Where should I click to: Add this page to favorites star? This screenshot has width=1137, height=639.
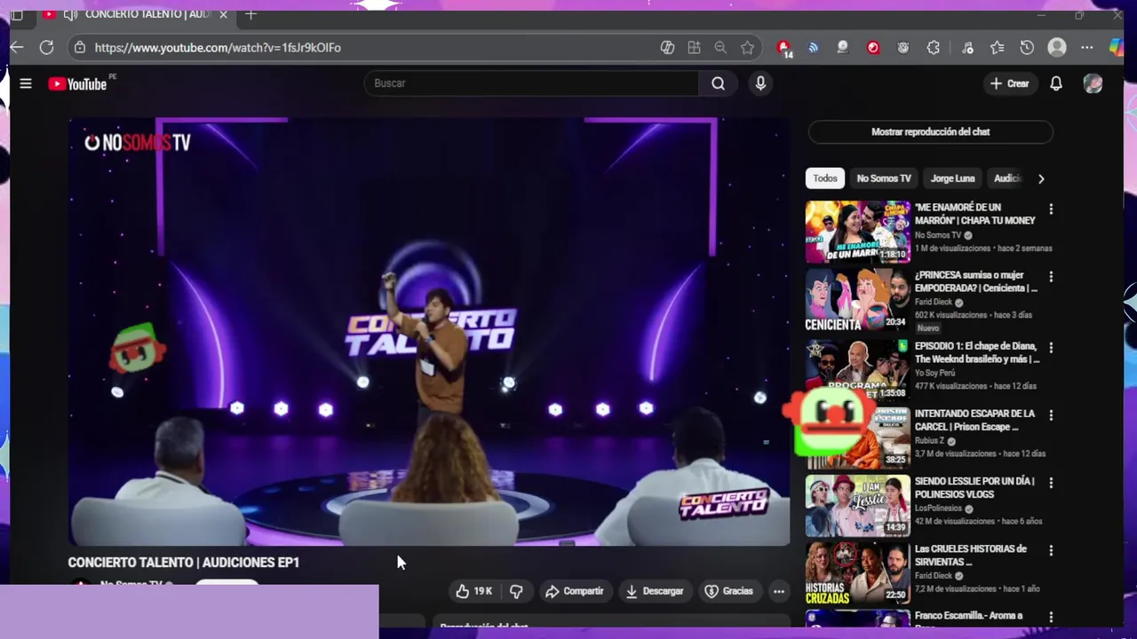748,48
